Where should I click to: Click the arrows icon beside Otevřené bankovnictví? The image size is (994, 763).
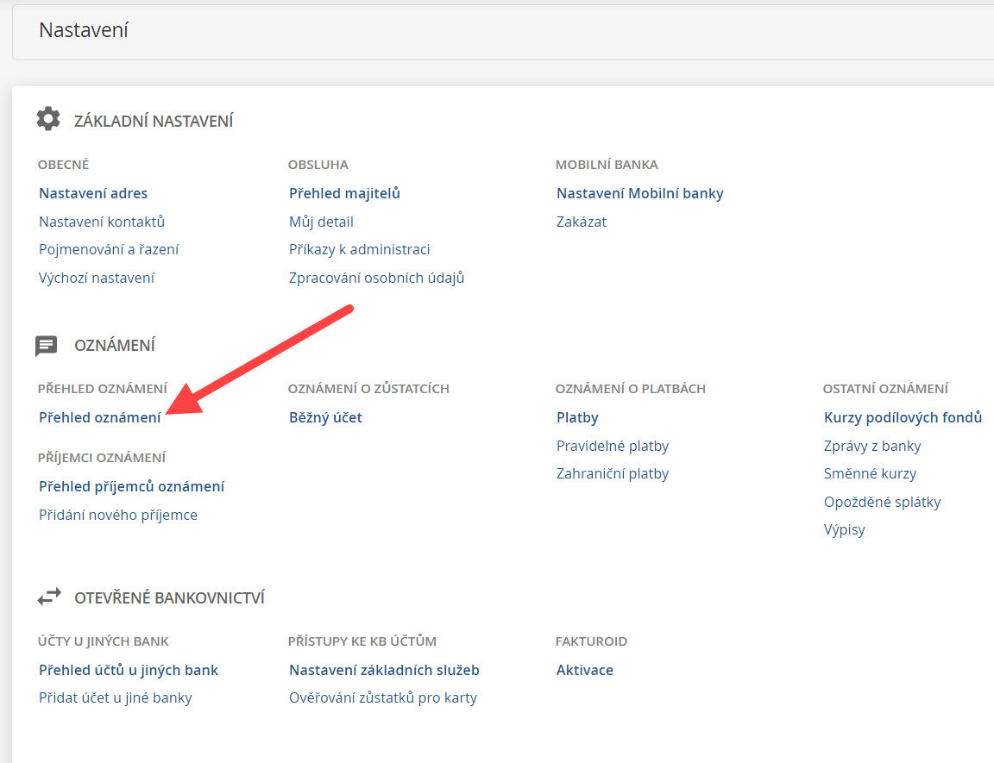[48, 597]
